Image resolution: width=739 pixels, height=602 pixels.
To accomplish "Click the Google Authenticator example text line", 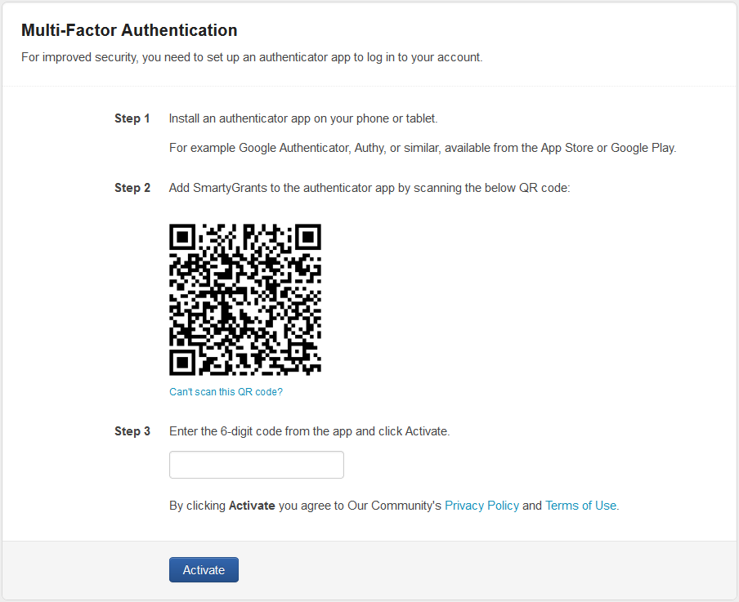I will (x=422, y=148).
